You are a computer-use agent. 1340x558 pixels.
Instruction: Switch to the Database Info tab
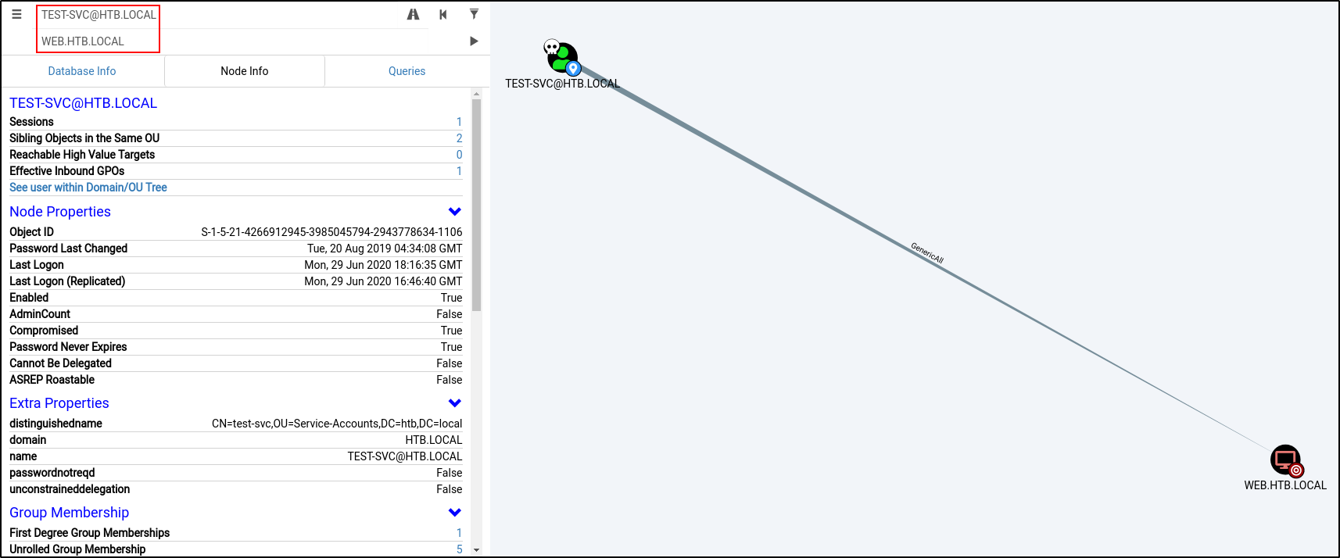point(82,71)
